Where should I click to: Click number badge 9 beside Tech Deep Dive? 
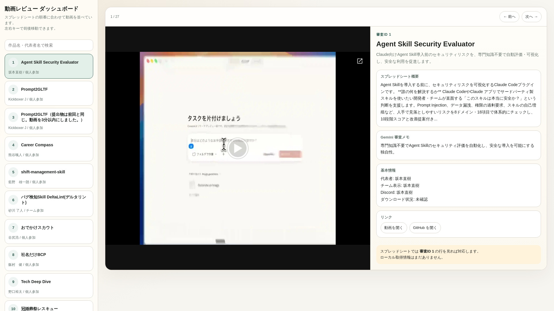click(13, 282)
